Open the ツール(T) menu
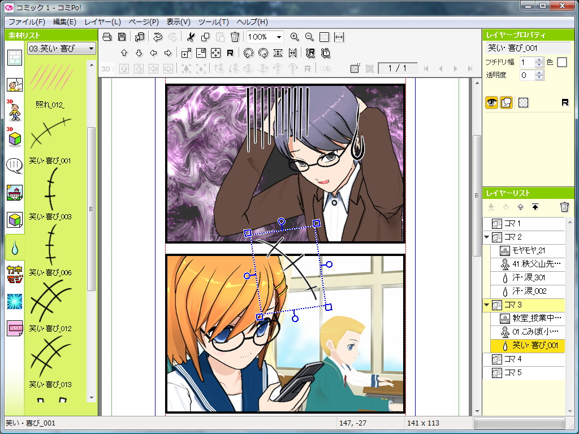The image size is (579, 434). pyautogui.click(x=213, y=22)
